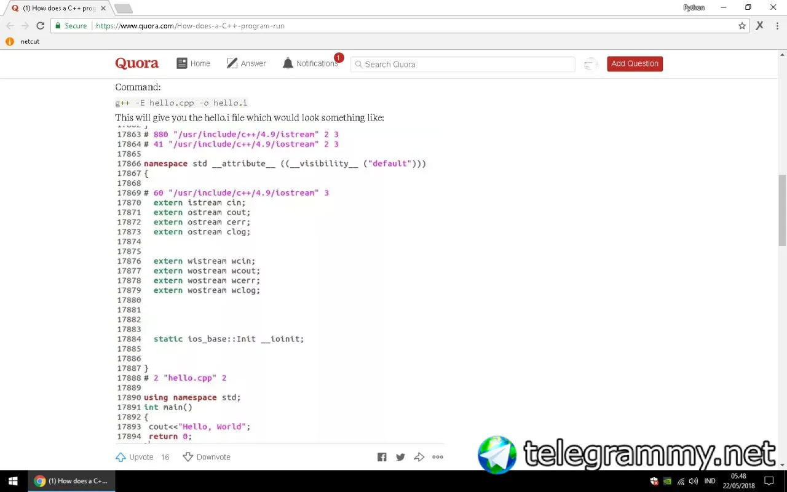Share the answer on Twitter
Viewport: 787px width, 492px height.
tap(400, 457)
